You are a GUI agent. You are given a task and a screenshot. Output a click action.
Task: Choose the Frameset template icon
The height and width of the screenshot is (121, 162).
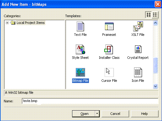click(109, 26)
